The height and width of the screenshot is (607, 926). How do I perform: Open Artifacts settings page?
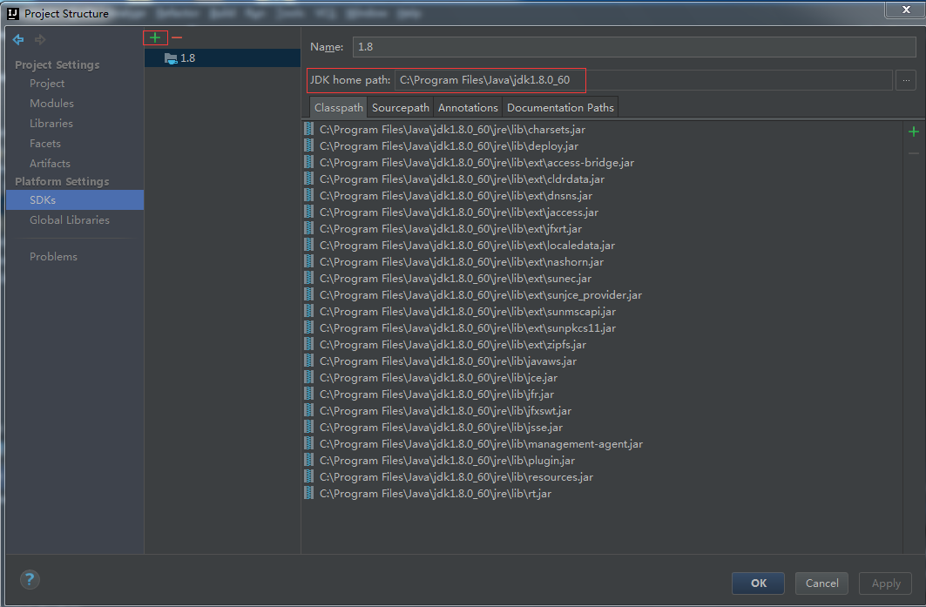tap(50, 164)
